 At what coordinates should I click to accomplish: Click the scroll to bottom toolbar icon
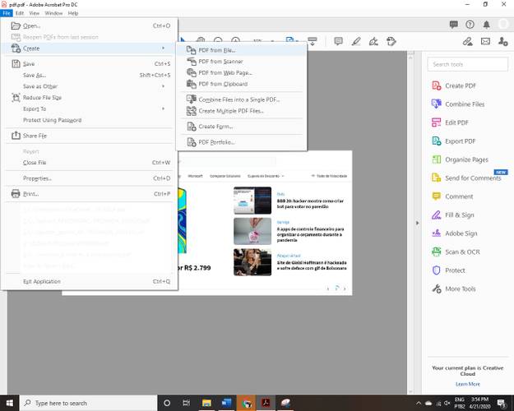(x=313, y=41)
